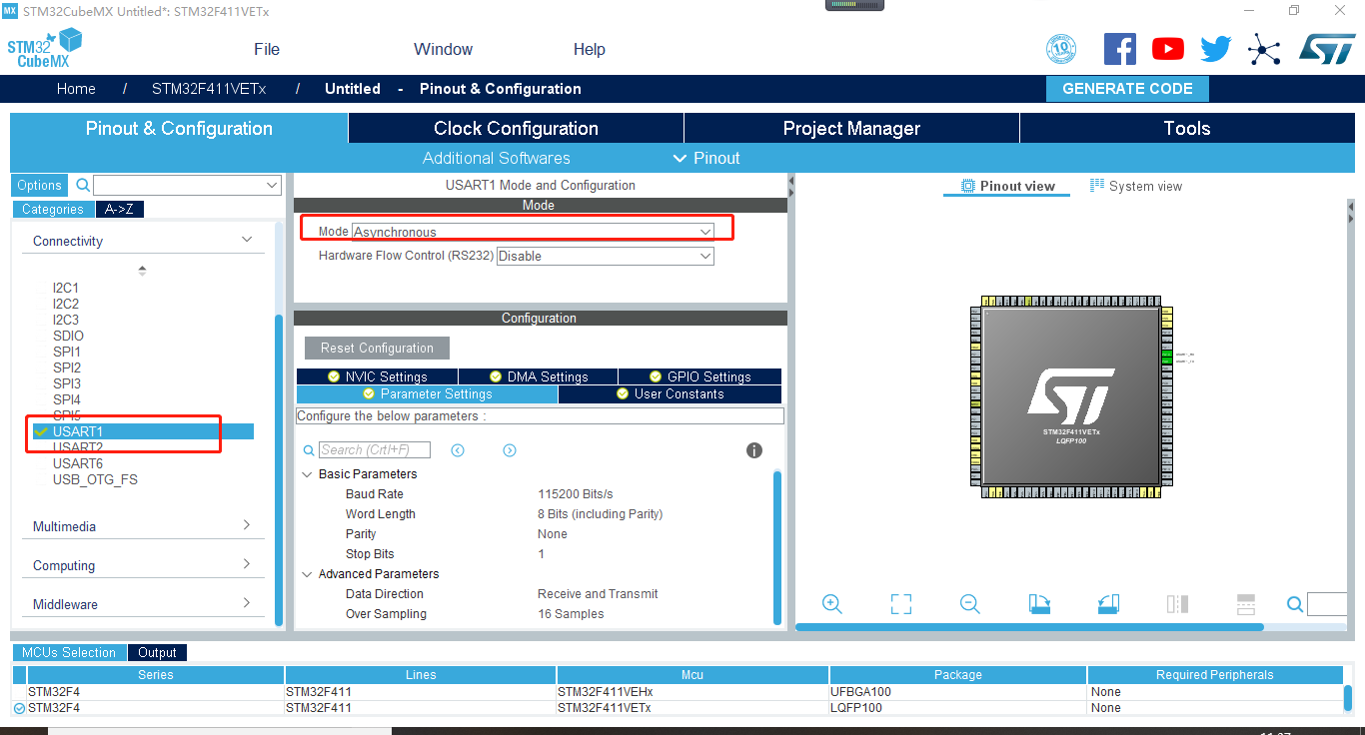
Task: Switch to the Clock Configuration tab
Action: (x=515, y=128)
